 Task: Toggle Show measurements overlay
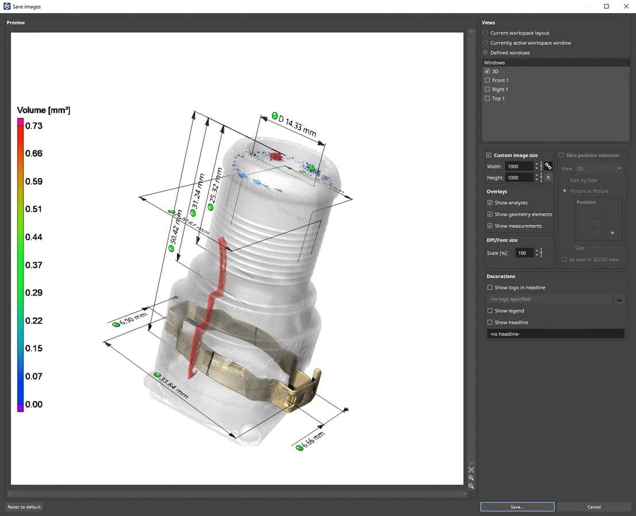(490, 226)
